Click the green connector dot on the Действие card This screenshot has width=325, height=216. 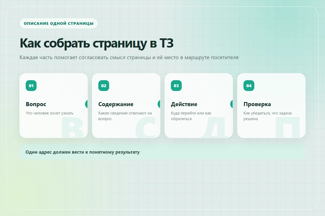point(232,104)
